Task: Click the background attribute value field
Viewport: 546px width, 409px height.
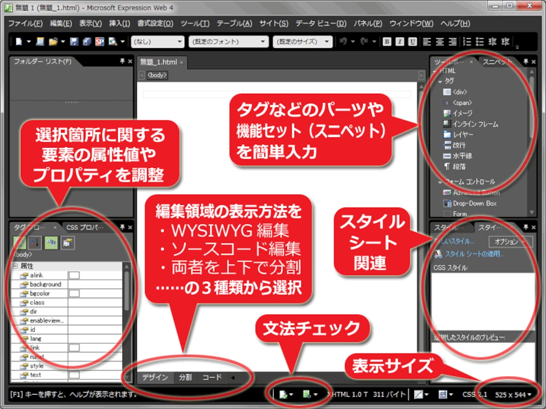Action: [x=95, y=284]
